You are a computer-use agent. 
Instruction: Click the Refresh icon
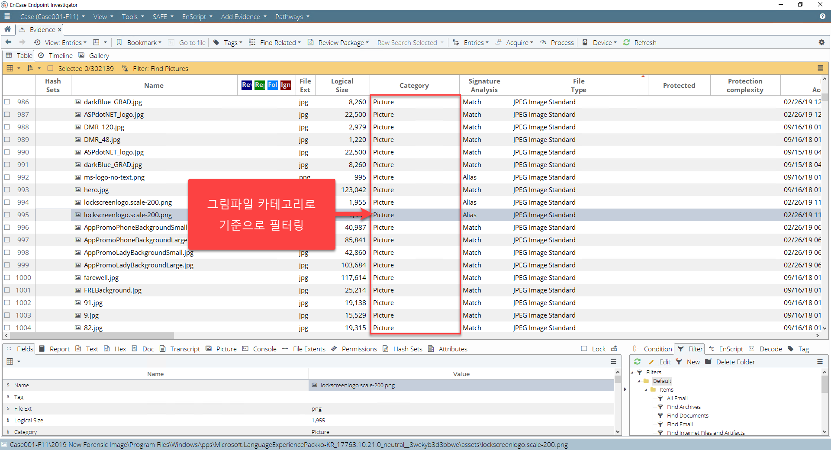[x=626, y=42]
